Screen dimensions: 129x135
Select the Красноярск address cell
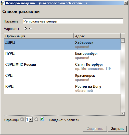click(x=97, y=77)
